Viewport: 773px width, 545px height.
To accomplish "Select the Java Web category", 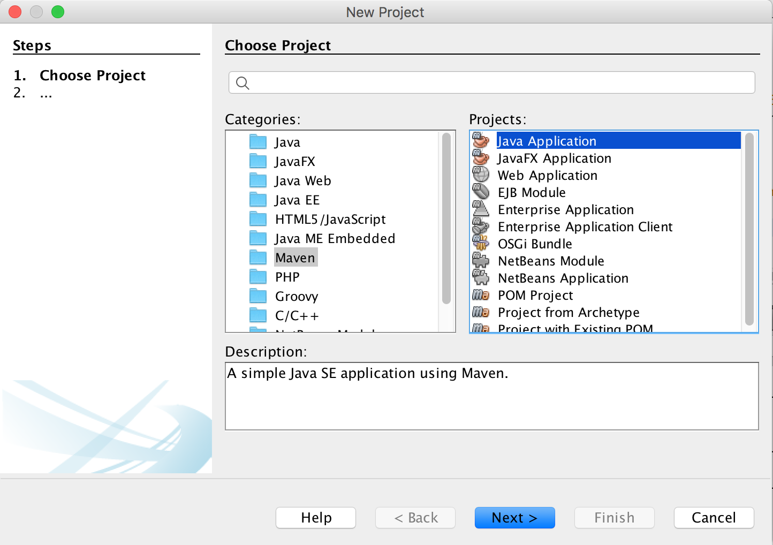I will pos(303,181).
